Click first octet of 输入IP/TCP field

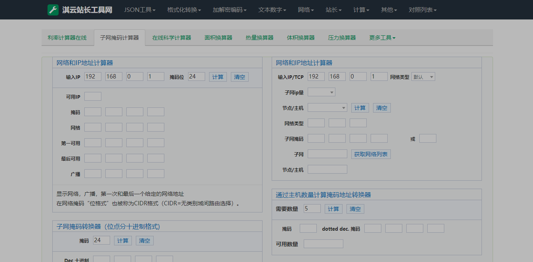coord(316,76)
